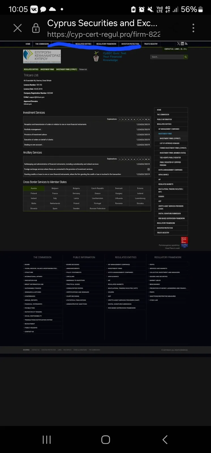Select Austria in cross border table
The width and height of the screenshot is (211, 453).
coord(34,188)
